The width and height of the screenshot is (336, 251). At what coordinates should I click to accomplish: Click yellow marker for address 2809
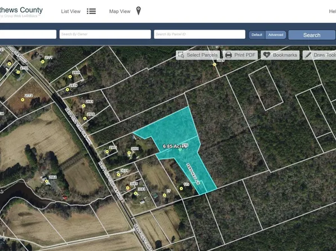click(x=70, y=77)
